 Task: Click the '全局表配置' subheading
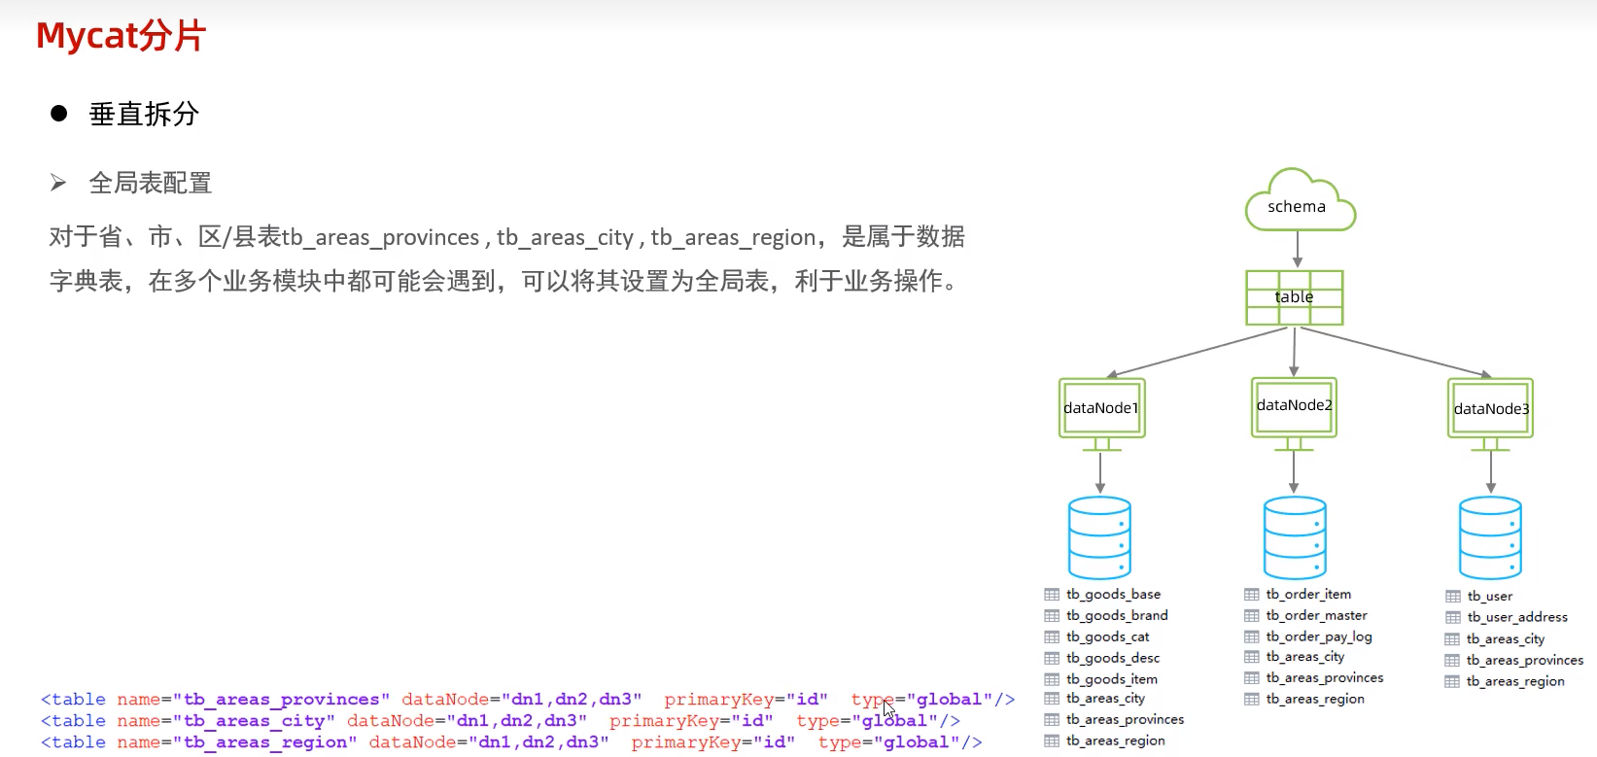pyautogui.click(x=151, y=183)
